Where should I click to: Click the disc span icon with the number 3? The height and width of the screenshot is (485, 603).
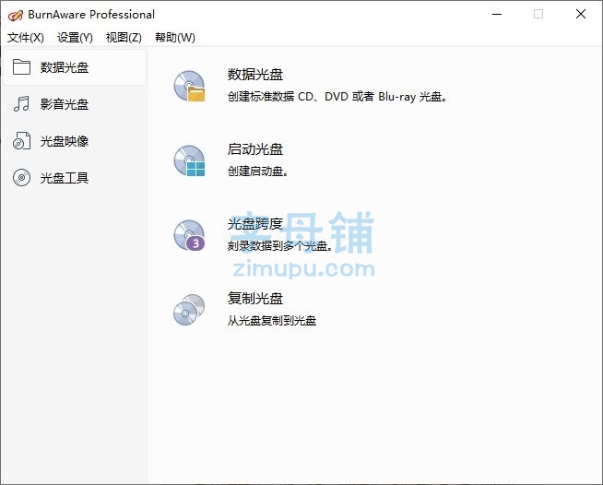tap(189, 235)
